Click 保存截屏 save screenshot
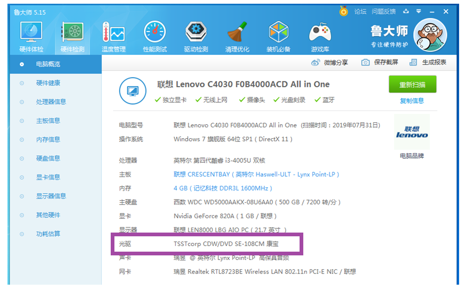This screenshot has height=287, width=474. coord(380,62)
